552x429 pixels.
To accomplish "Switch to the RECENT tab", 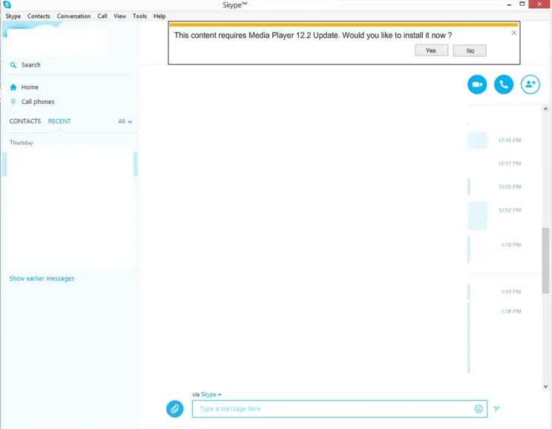I will click(x=59, y=121).
